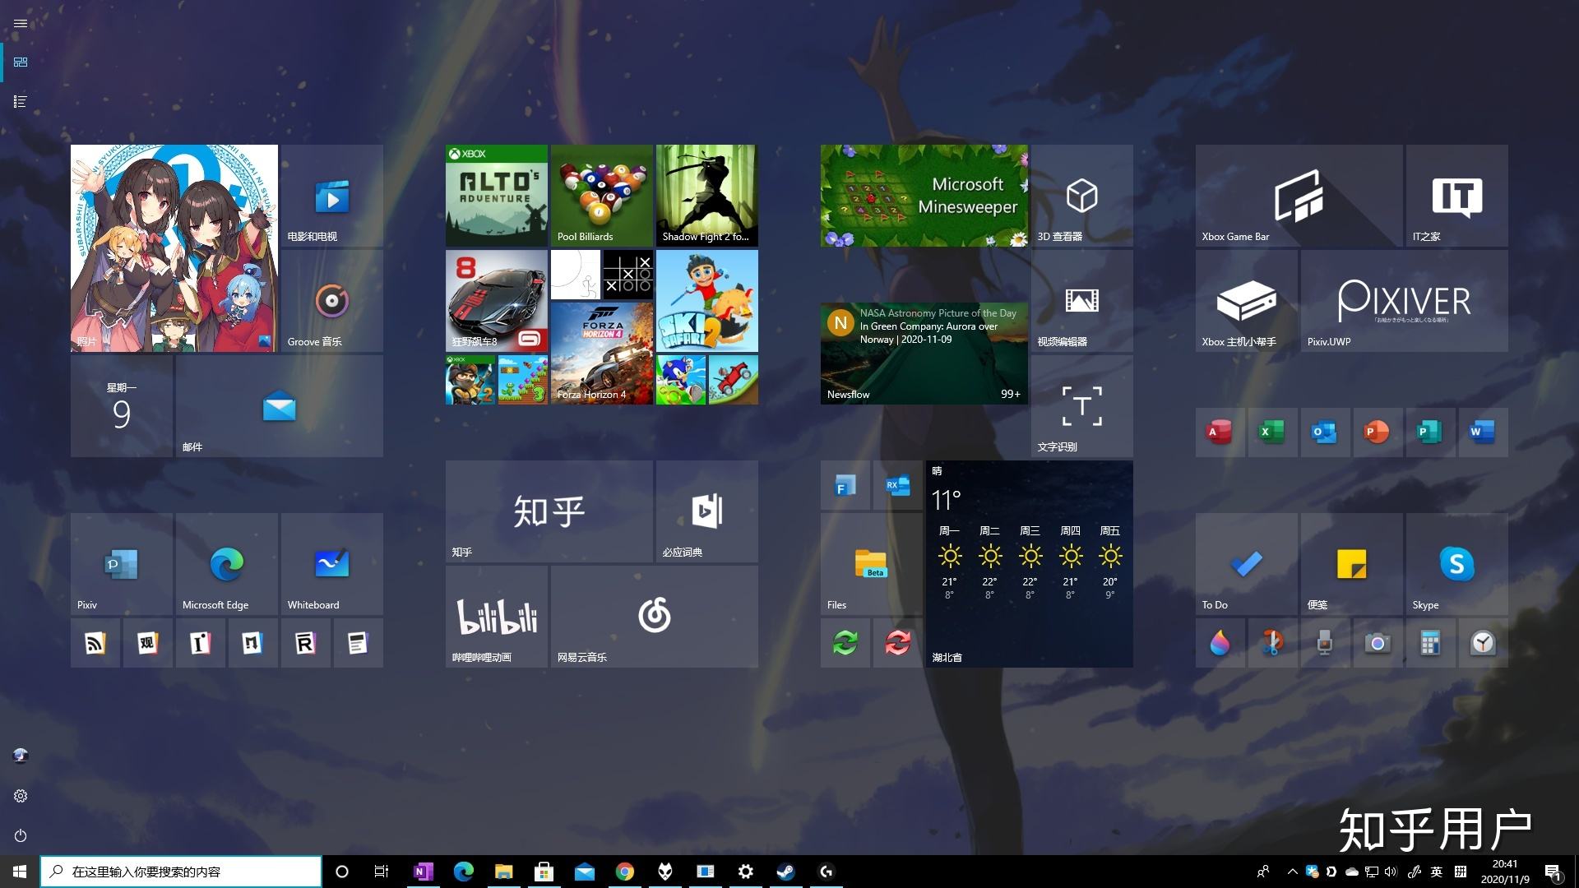The image size is (1579, 888).
Task: Open Settings from the Start sidebar
Action: (x=21, y=796)
